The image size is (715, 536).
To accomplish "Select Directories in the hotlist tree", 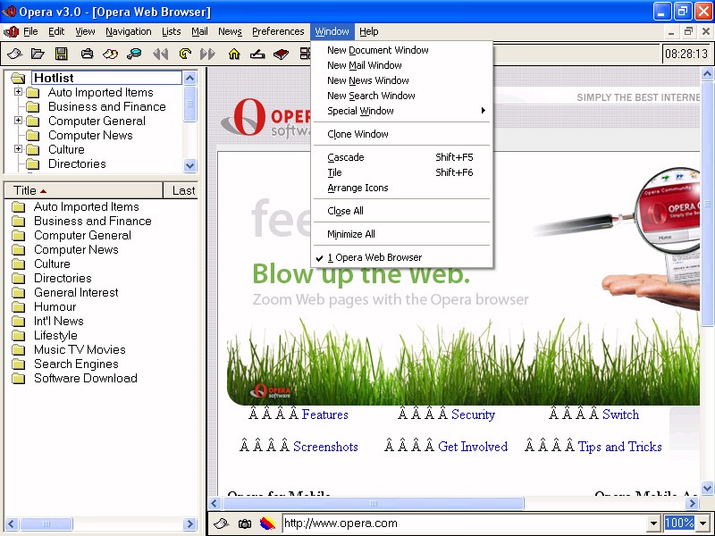I will click(77, 163).
